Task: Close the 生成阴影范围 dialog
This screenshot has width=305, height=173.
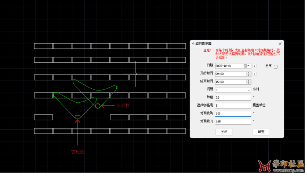Action: click(x=280, y=44)
